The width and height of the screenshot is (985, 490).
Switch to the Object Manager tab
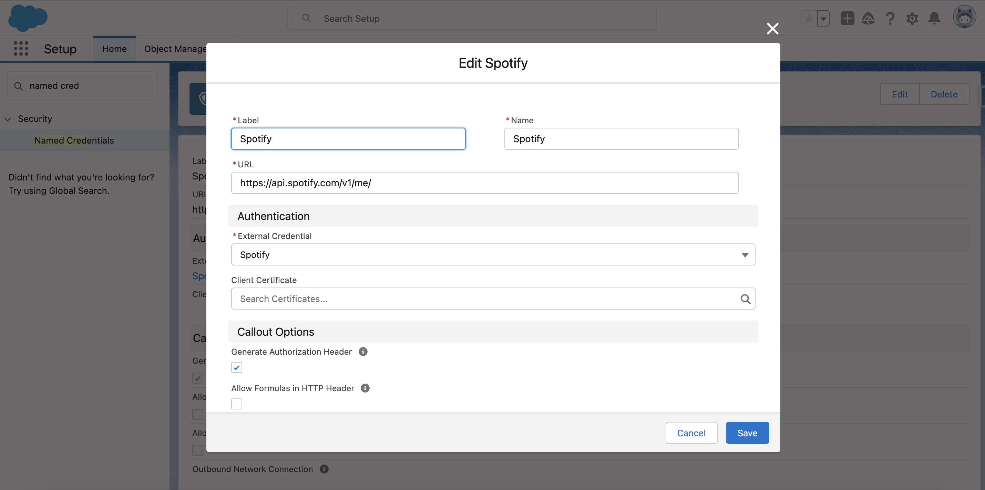[x=175, y=49]
